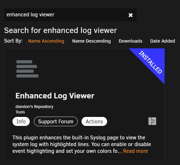Visit the Support Forum

pos(56,121)
